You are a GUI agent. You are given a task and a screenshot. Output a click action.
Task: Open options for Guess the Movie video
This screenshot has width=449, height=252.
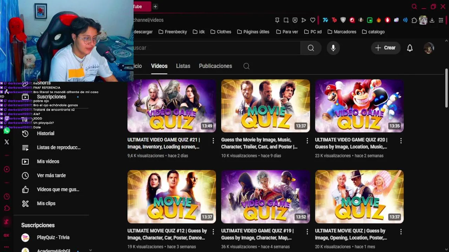[307, 141]
